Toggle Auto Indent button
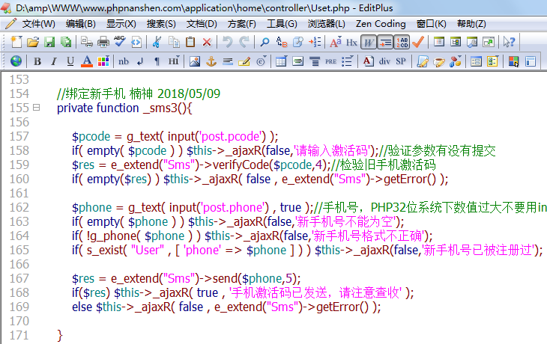547x344 pixels. click(385, 42)
